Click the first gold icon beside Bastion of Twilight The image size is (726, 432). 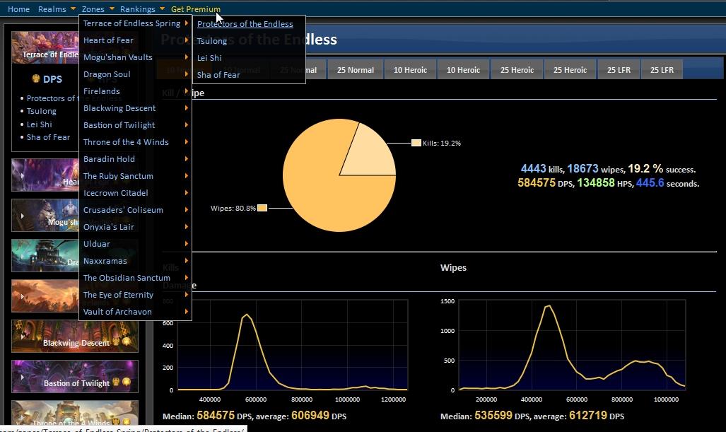(x=116, y=382)
